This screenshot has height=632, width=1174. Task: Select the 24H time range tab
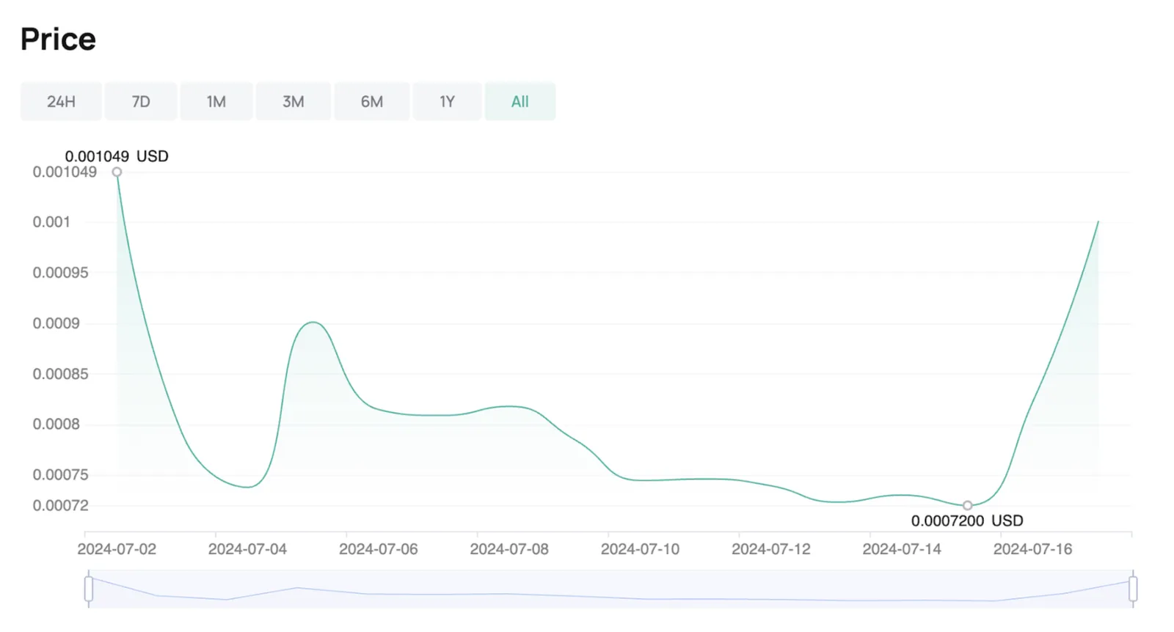[61, 101]
